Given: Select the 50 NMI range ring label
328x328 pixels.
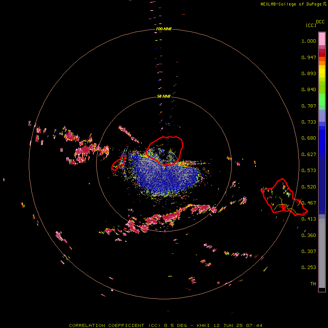Looking at the screenshot, I should [x=164, y=96].
